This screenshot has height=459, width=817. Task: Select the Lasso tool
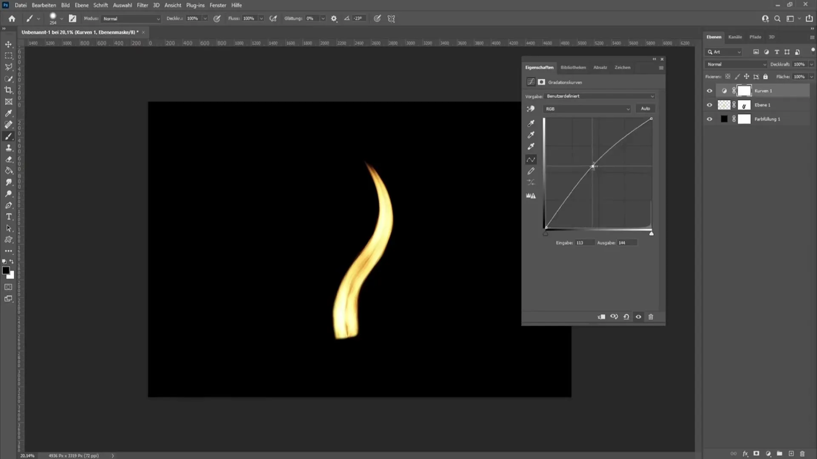coord(9,67)
